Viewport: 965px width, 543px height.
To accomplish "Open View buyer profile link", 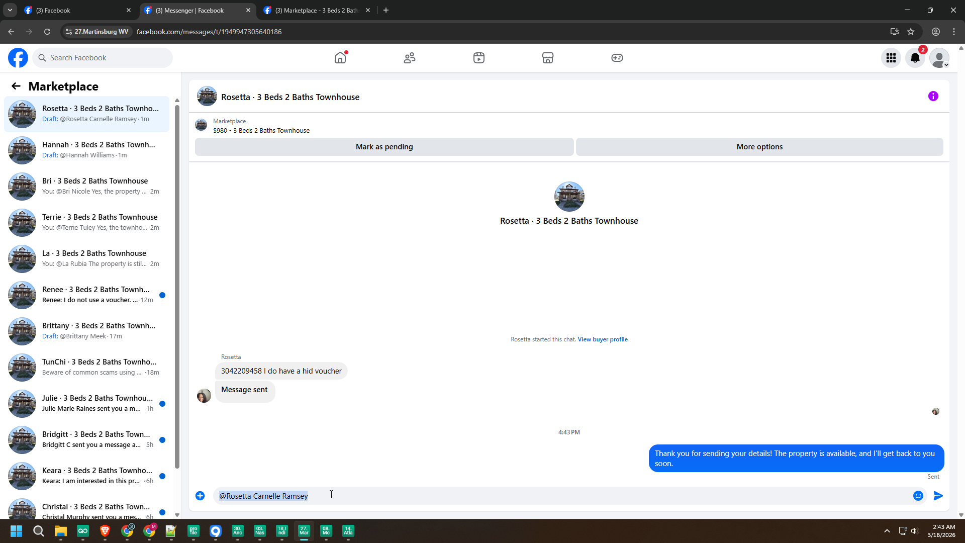I will (603, 339).
